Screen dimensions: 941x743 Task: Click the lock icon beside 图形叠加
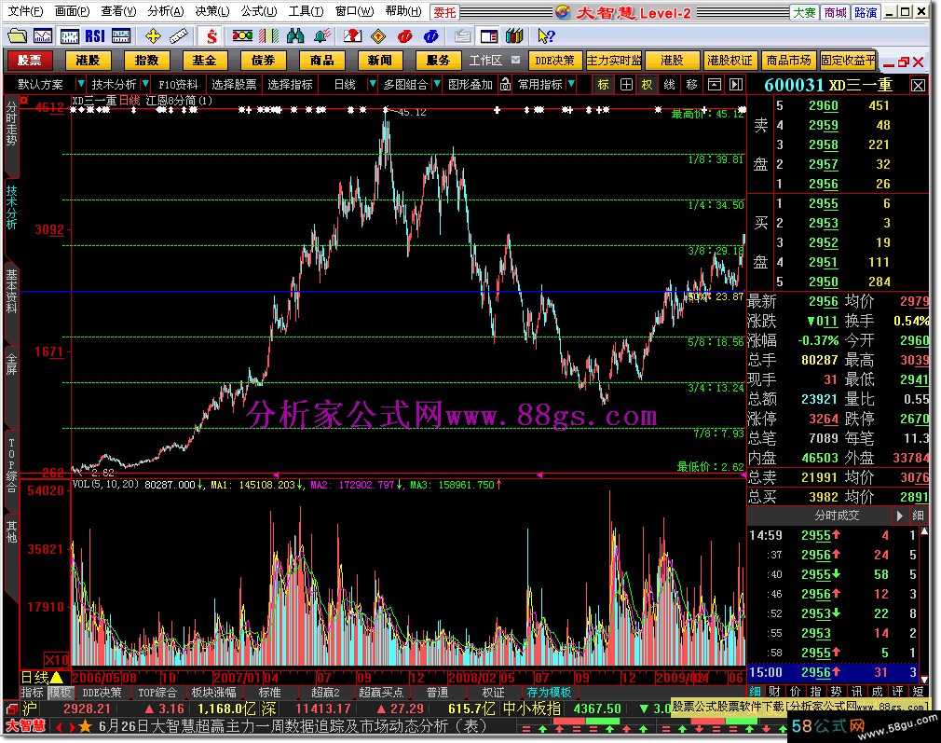point(505,85)
